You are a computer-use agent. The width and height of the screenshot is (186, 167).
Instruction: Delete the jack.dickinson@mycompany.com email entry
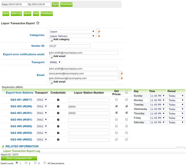121,77
